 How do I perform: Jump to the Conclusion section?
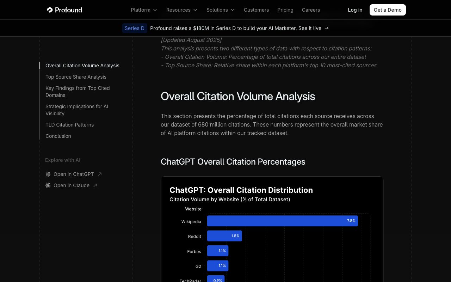58,136
